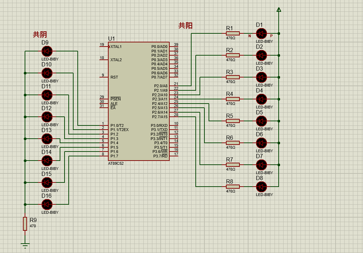Click the 共阳 text label
Viewport: 363px width, 253px height.
tap(185, 25)
